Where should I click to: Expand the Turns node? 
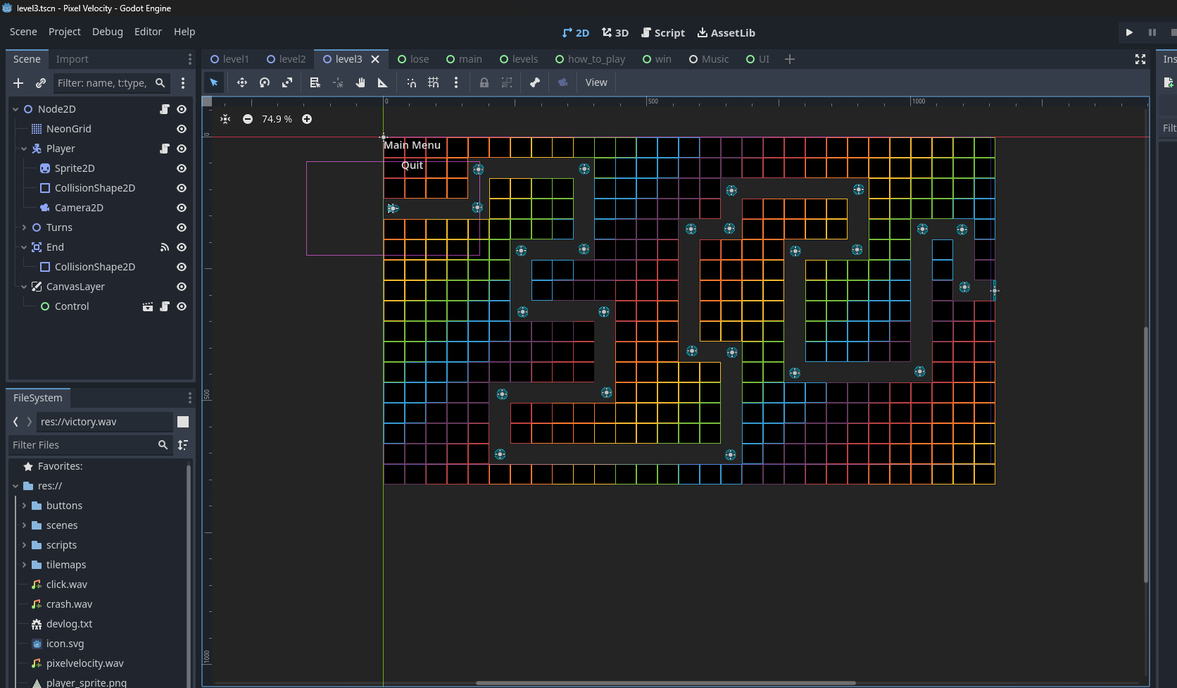tap(24, 227)
